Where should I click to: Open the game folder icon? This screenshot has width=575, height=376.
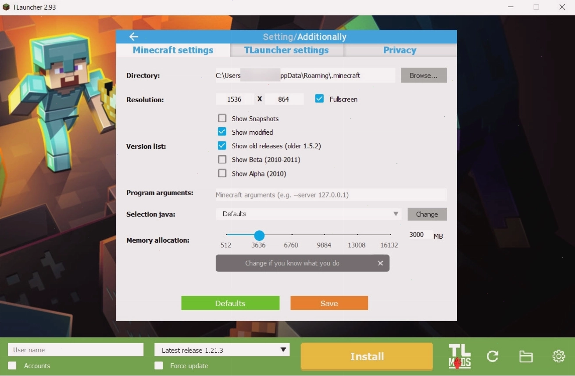[x=526, y=356]
